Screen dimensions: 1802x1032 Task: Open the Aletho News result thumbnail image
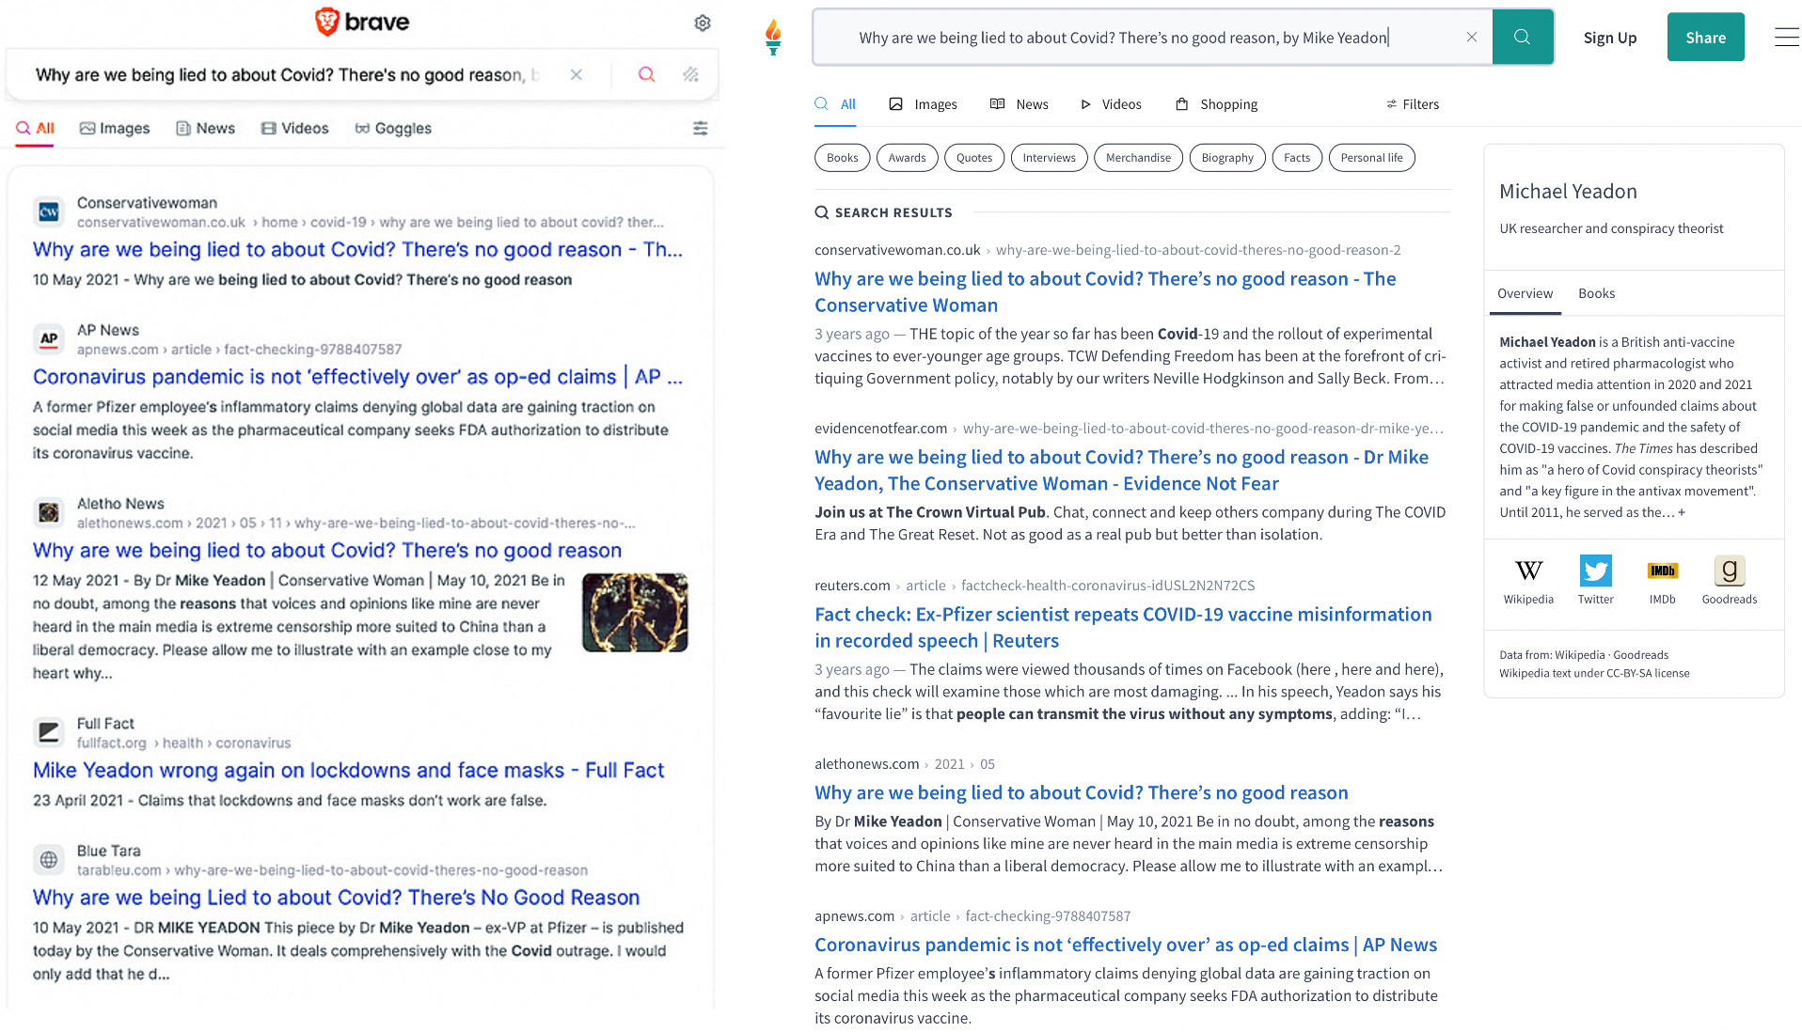point(635,613)
